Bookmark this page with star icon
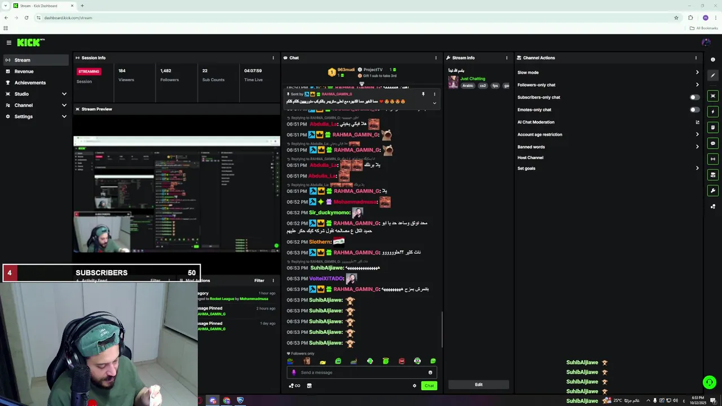 click(x=676, y=17)
